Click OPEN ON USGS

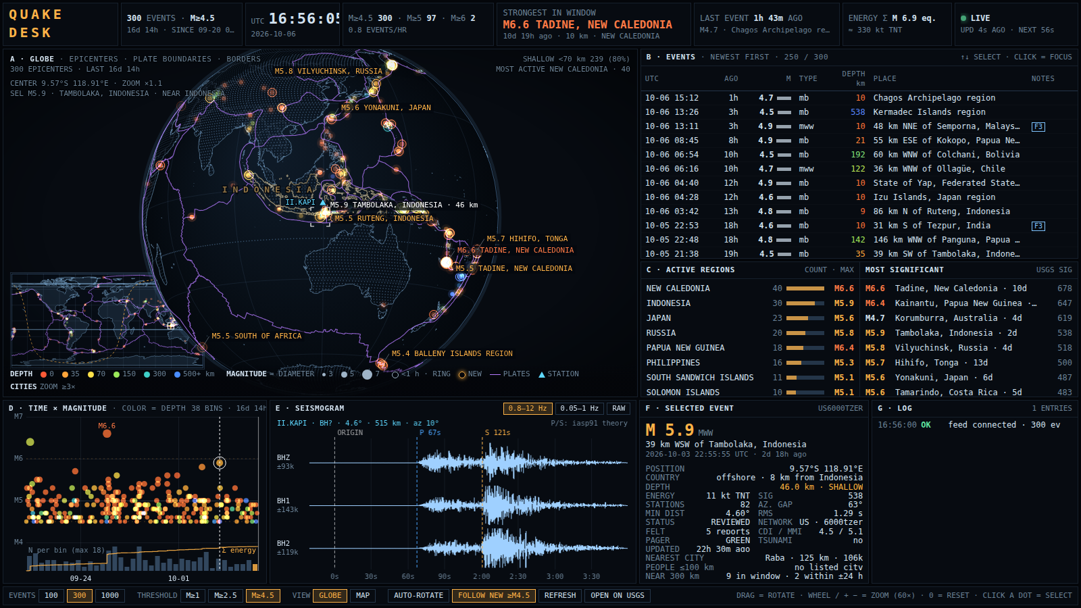(618, 595)
